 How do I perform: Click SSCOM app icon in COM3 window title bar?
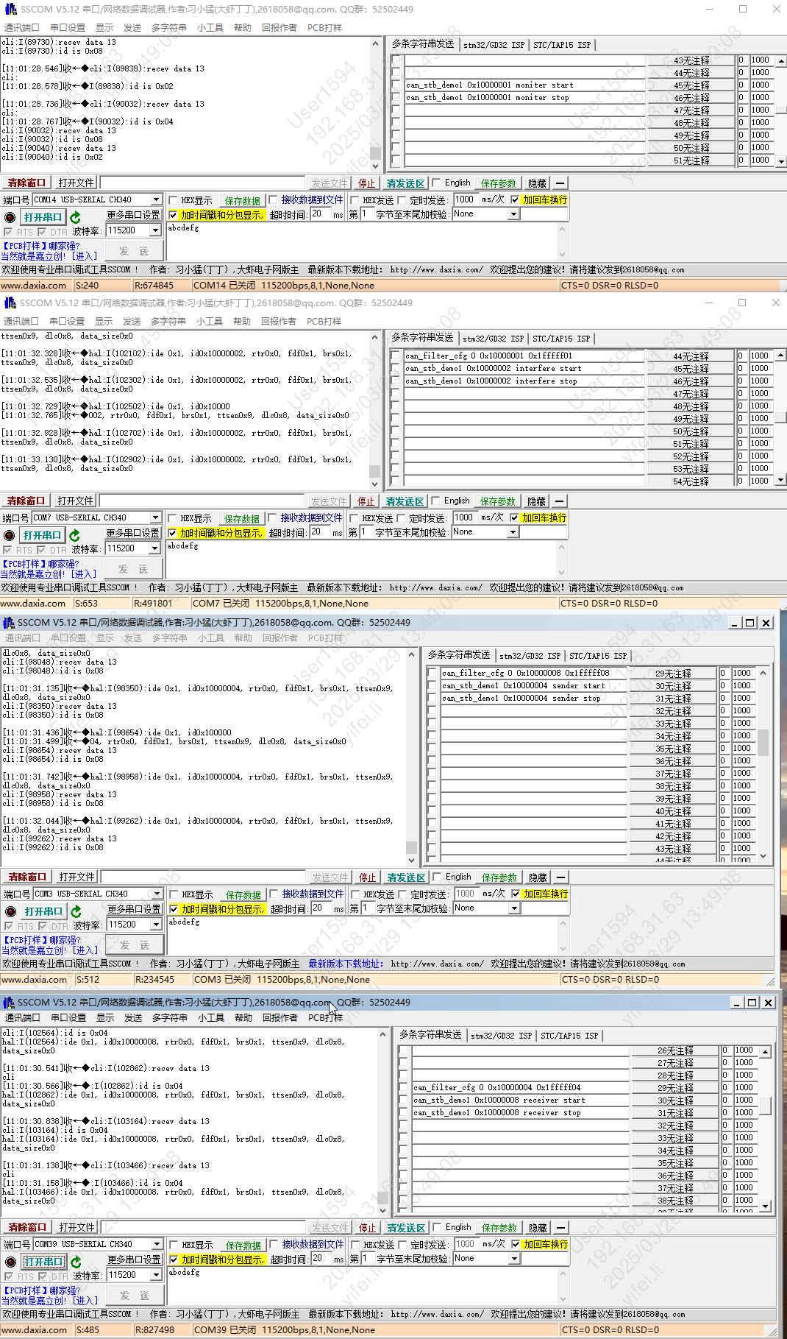tap(9, 623)
